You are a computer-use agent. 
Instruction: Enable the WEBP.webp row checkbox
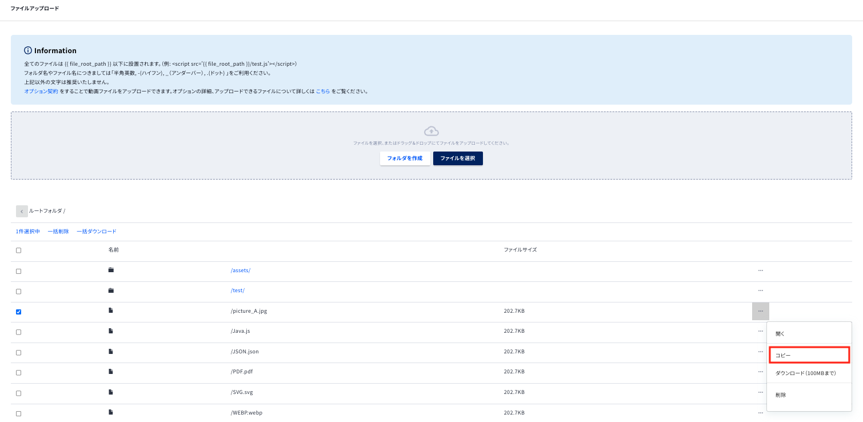click(x=19, y=413)
